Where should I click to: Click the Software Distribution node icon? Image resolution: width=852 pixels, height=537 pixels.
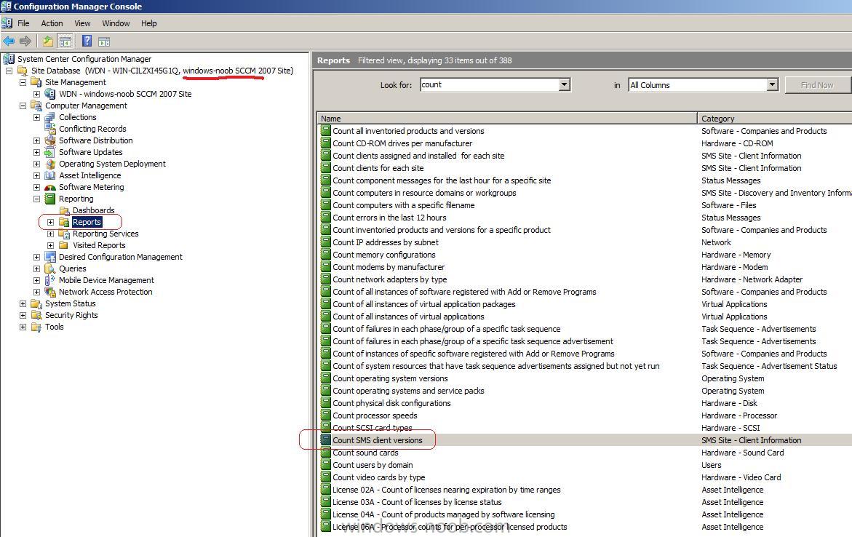[x=50, y=140]
